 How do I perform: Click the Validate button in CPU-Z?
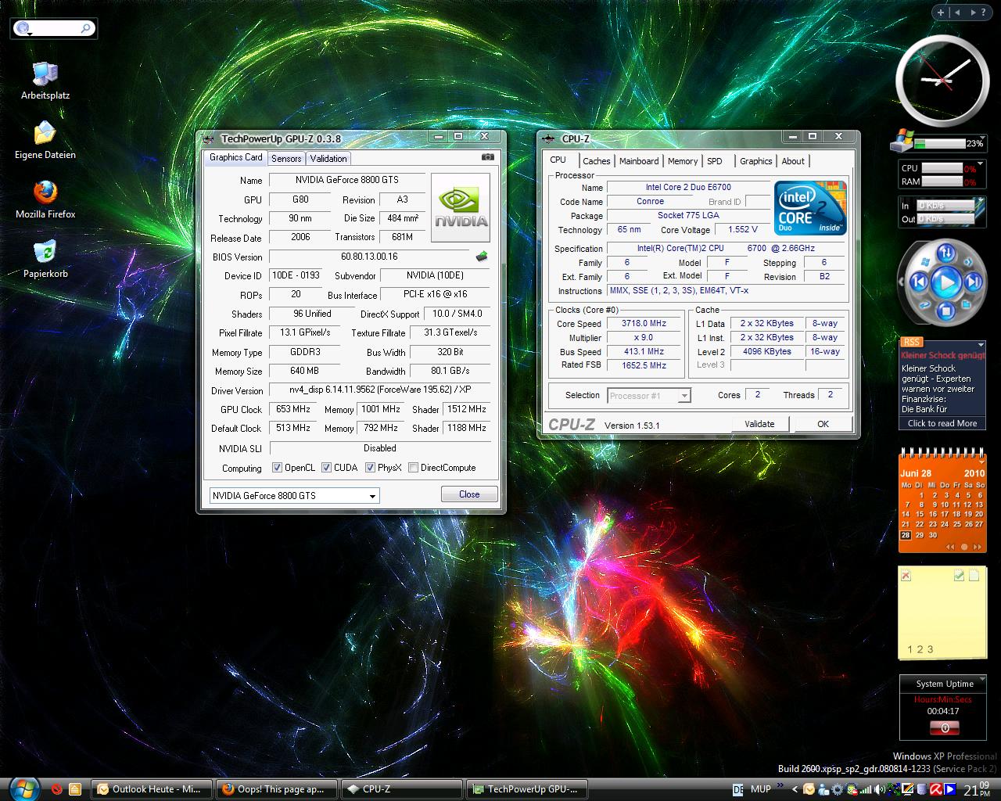pos(759,424)
